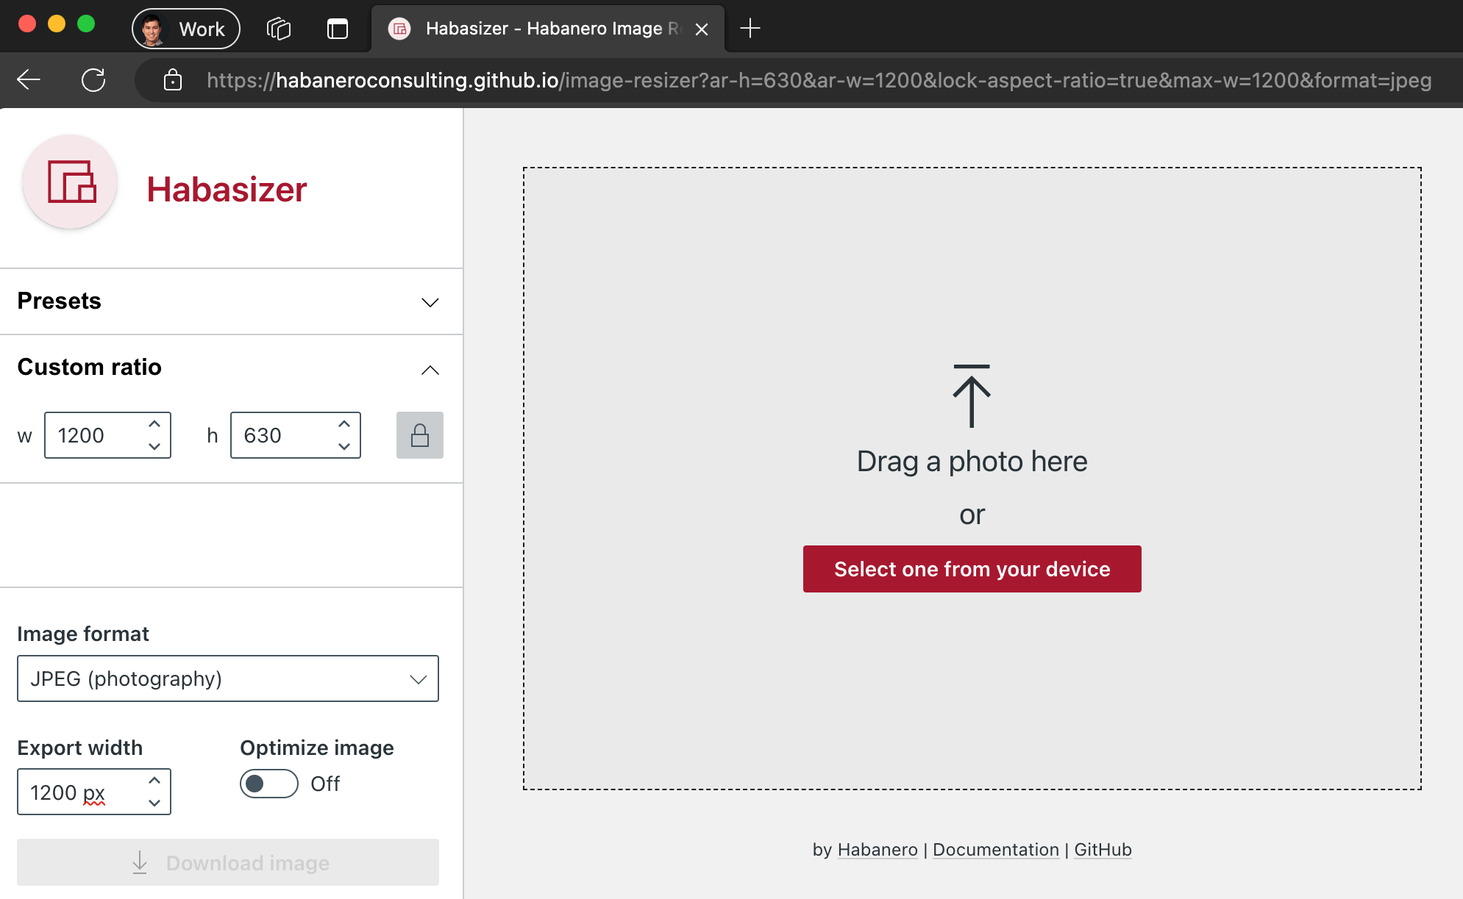Click the Habasizer logo icon
Screen dimensions: 1463x899
click(71, 182)
